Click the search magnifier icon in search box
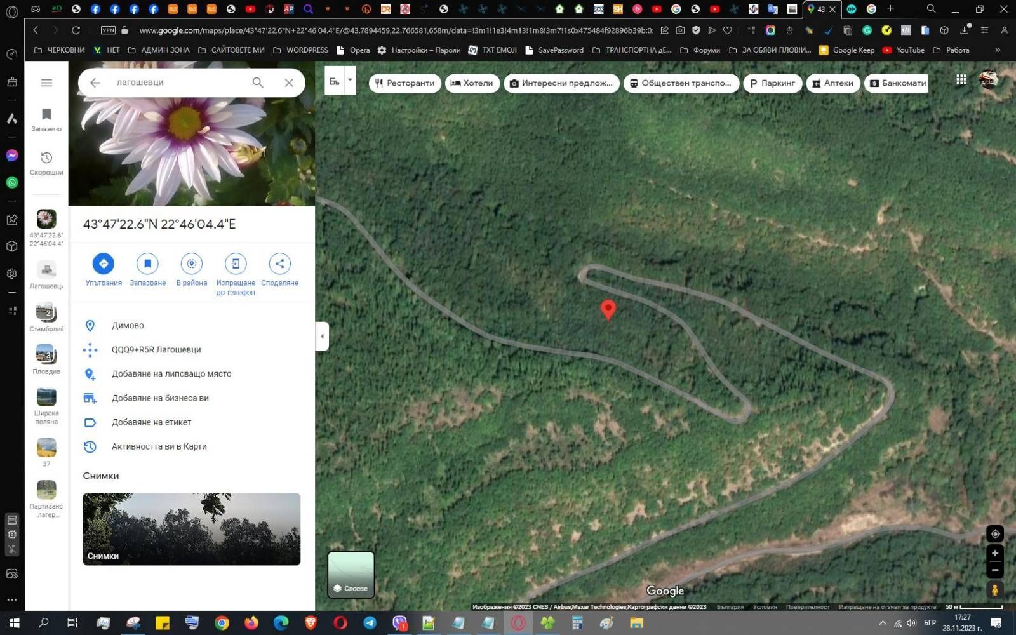Viewport: 1016px width, 635px height. coord(258,83)
